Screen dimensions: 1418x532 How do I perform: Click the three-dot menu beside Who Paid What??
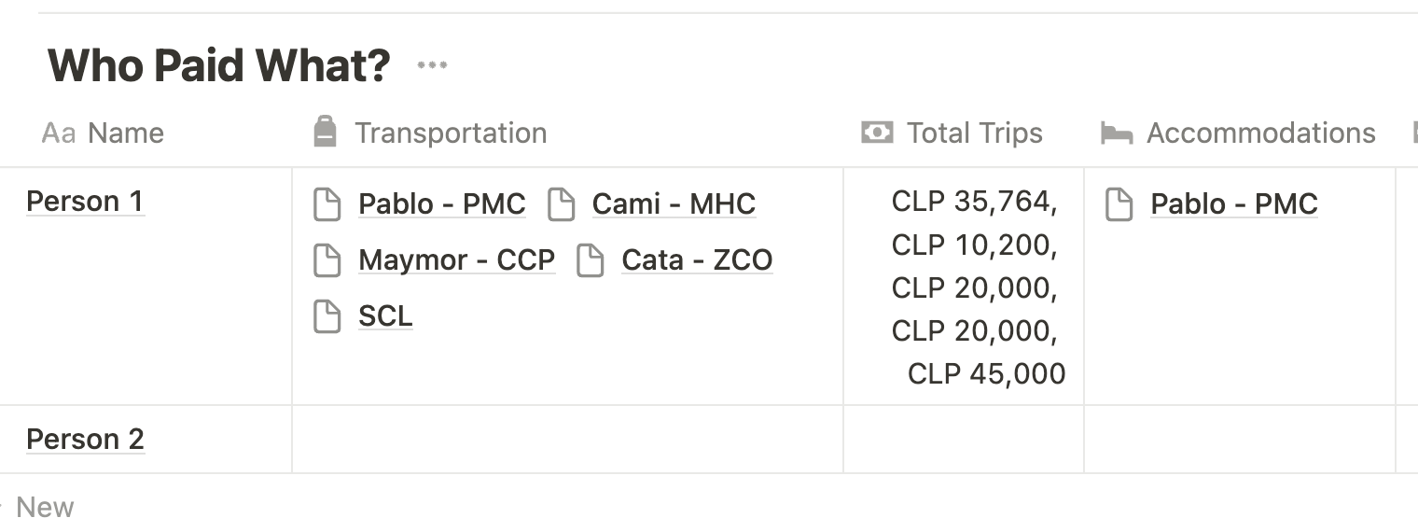point(432,65)
